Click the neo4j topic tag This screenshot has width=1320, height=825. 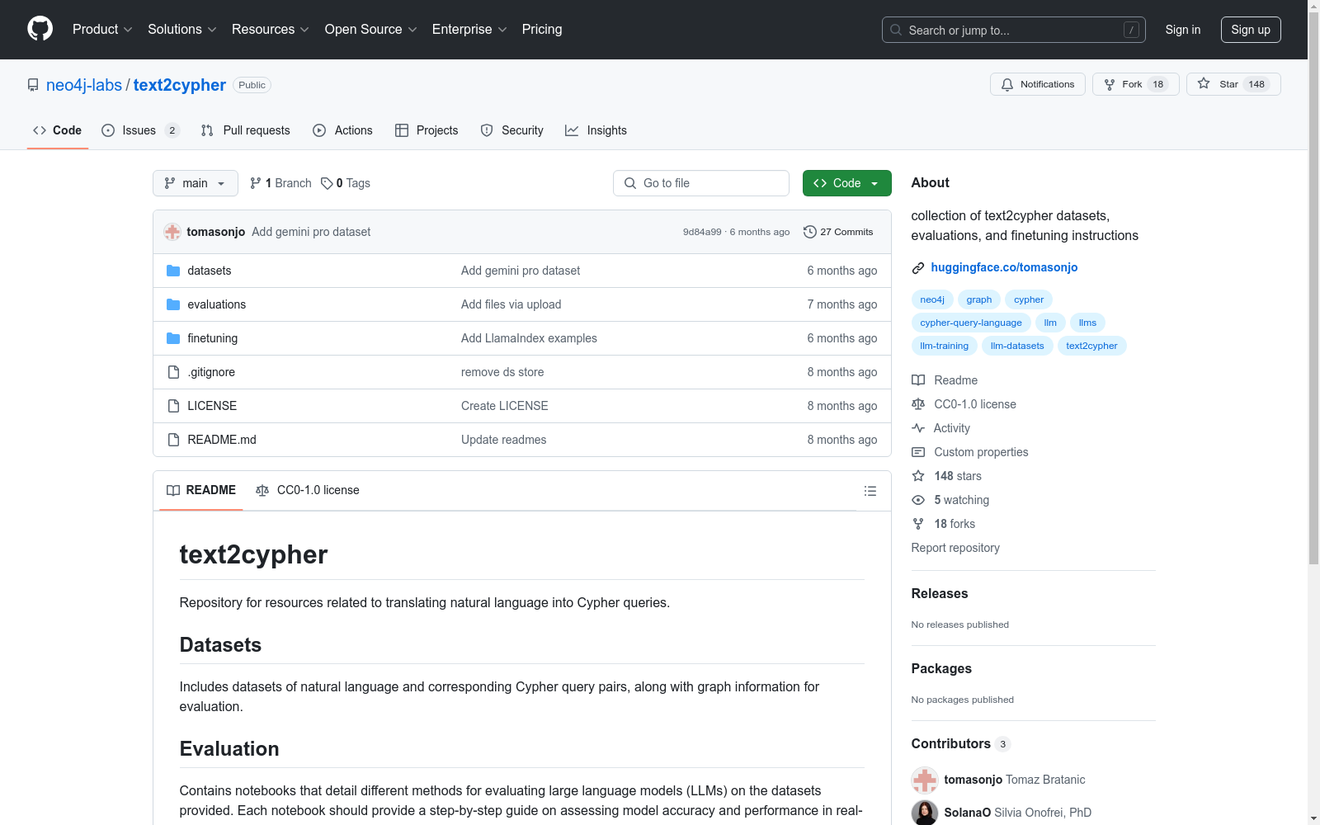[932, 299]
